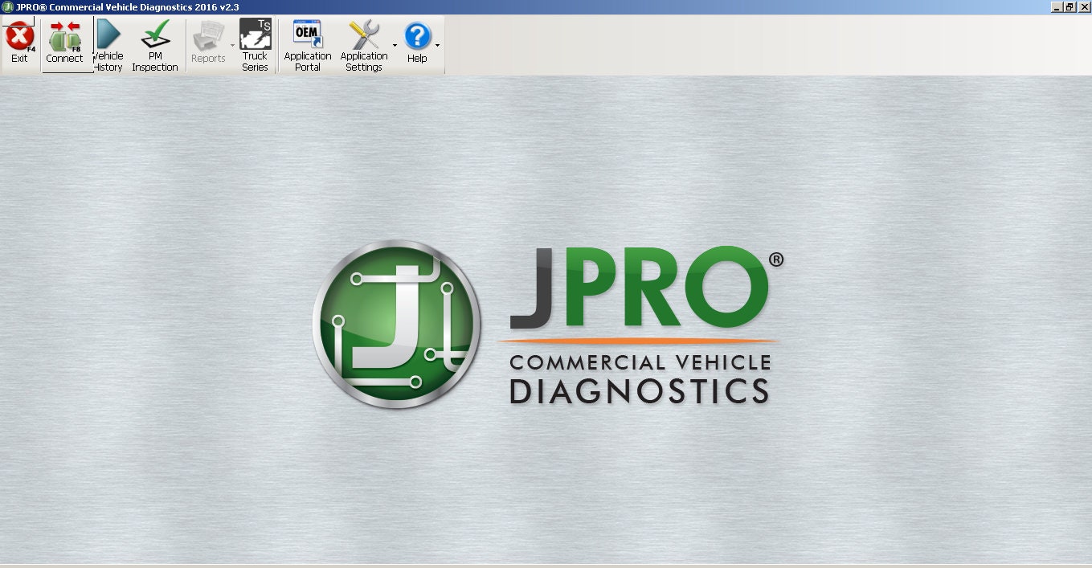The width and height of the screenshot is (1092, 568).
Task: Open Vehicle History
Action: click(108, 45)
